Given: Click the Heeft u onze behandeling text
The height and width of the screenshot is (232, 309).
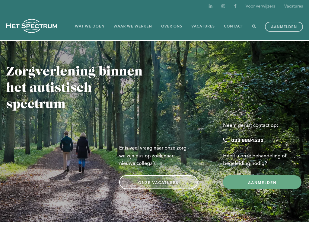Looking at the screenshot, I should click(x=255, y=159).
